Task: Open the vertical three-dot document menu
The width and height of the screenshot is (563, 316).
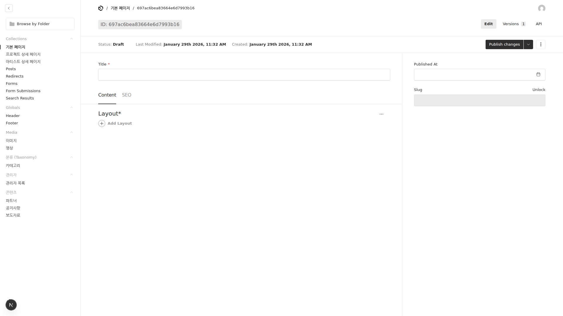Action: pyautogui.click(x=540, y=44)
